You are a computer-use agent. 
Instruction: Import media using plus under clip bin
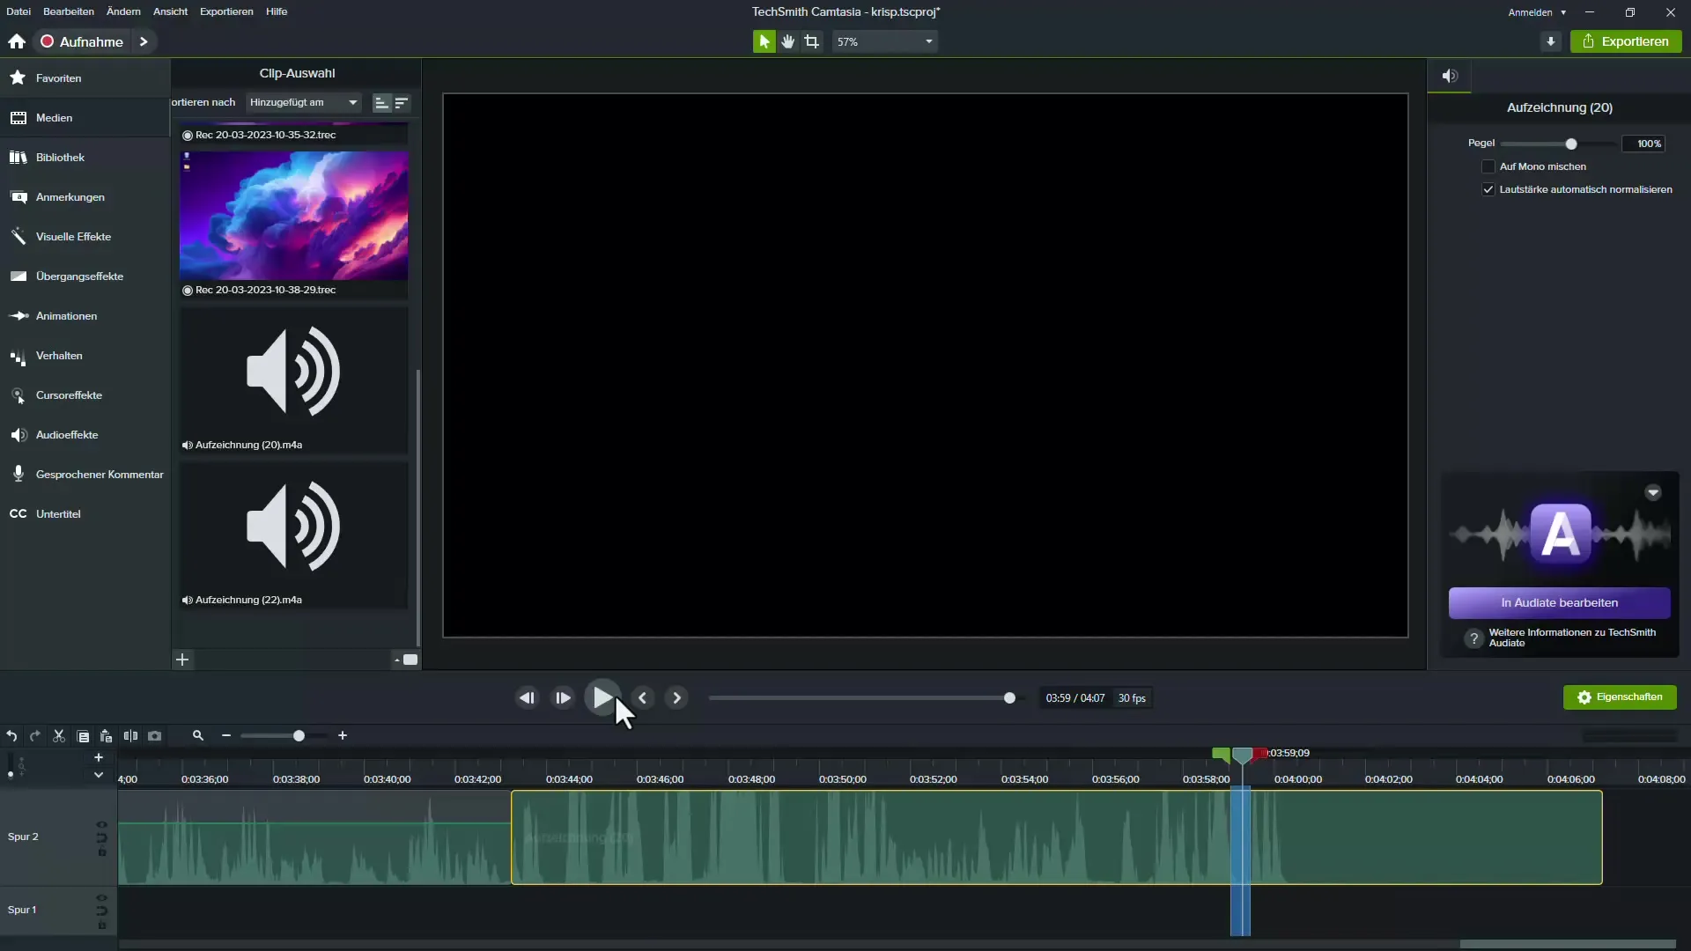[x=182, y=660]
